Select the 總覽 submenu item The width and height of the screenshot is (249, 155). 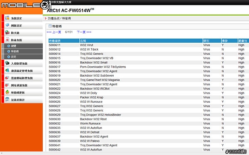coord(22,46)
